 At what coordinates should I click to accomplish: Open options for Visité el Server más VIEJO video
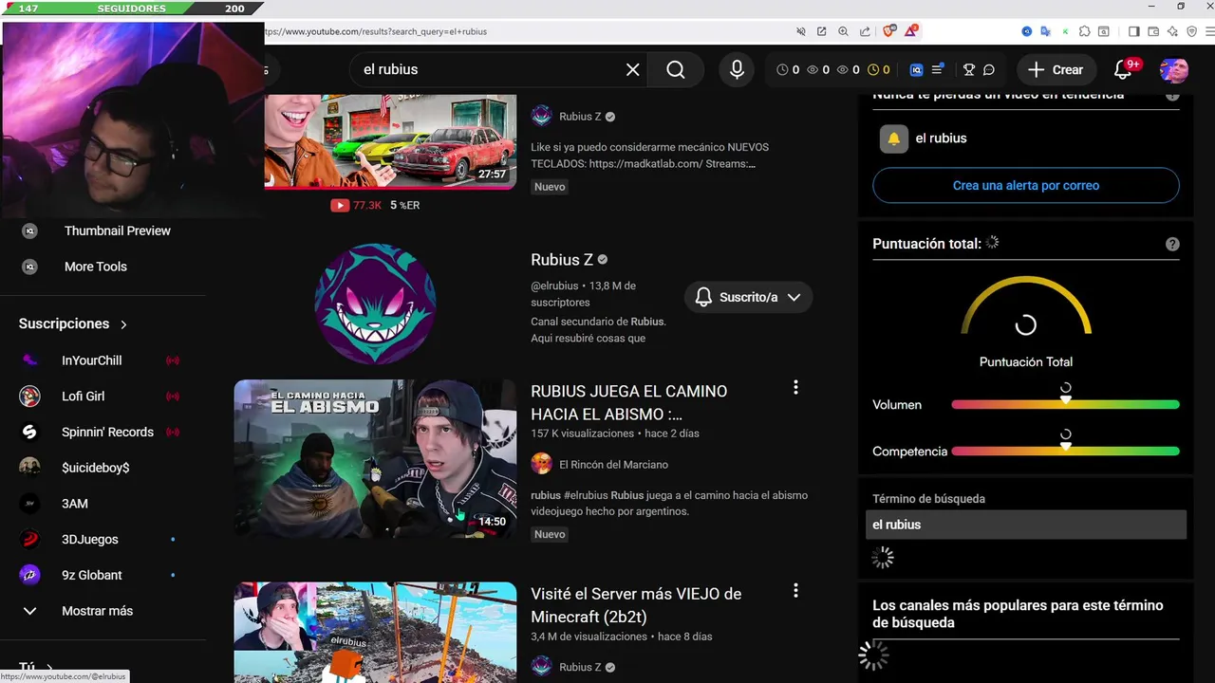coord(795,590)
